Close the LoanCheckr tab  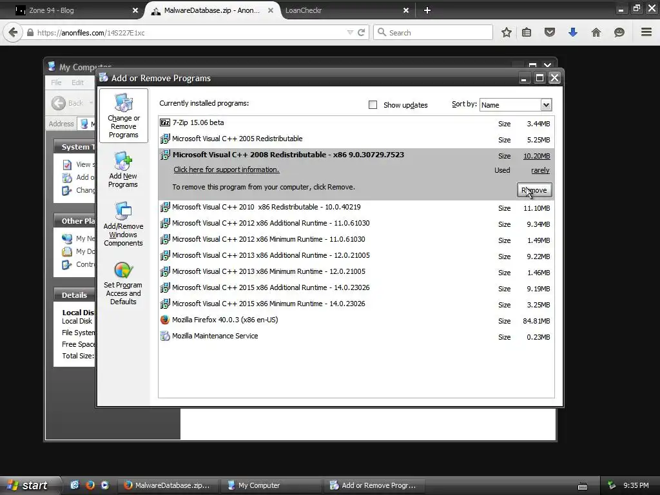(x=406, y=10)
